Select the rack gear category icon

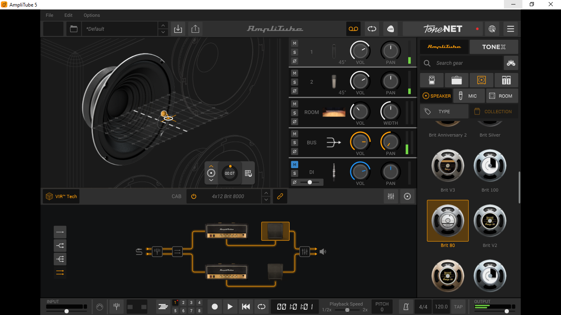506,80
